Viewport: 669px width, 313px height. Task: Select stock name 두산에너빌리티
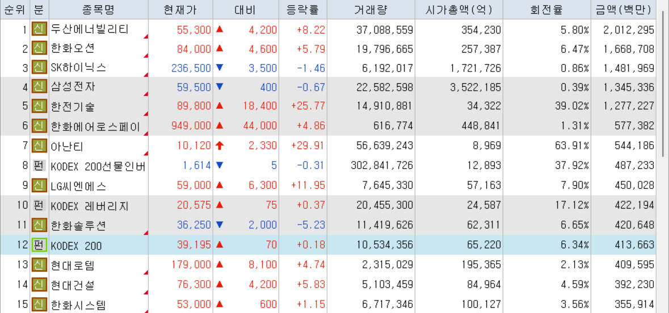click(90, 29)
